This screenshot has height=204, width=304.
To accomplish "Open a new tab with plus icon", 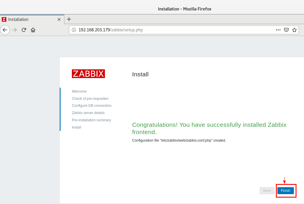I will click(x=69, y=19).
